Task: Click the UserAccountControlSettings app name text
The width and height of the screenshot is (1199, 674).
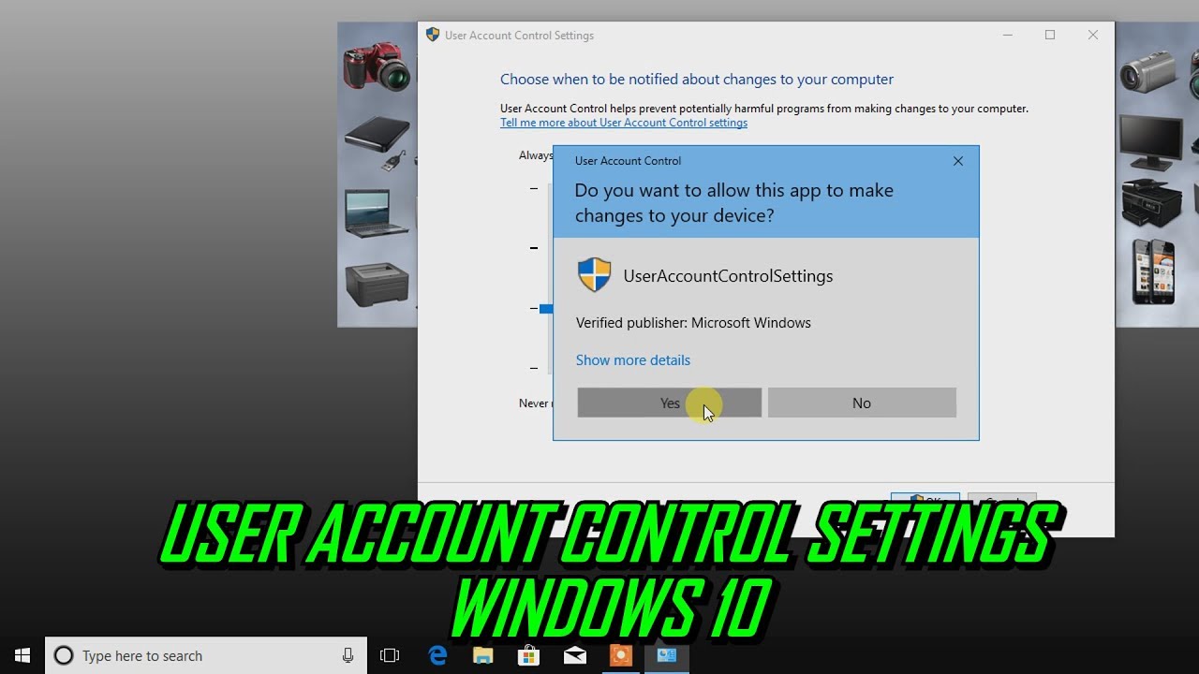Action: 728,276
